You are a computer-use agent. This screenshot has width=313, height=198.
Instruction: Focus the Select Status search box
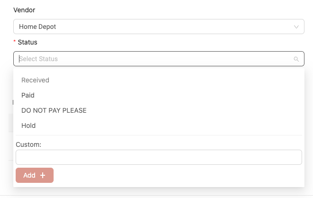(159, 59)
